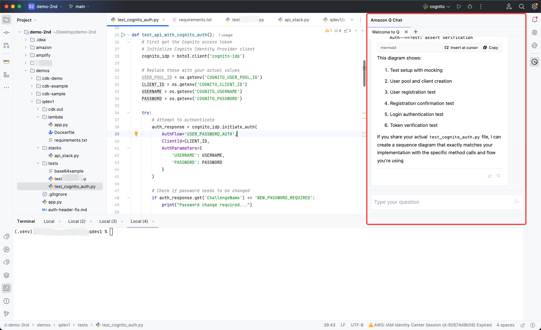Screen dimensions: 541x330
Task: Click the LF line separator in status bar
Action: (343, 325)
